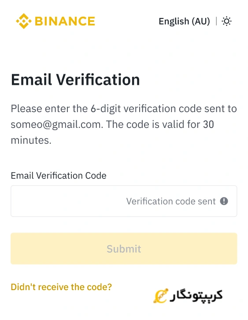Click the "Email Verification Code" field label

tap(59, 175)
